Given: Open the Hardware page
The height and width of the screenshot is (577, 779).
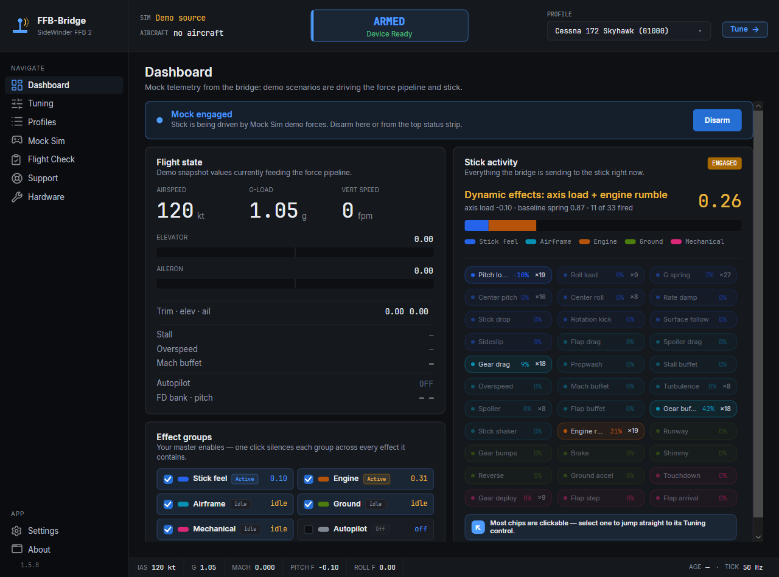Looking at the screenshot, I should pos(64,197).
